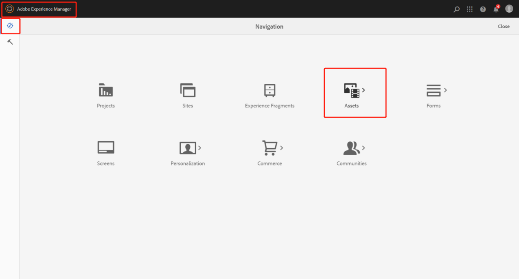This screenshot has width=519, height=279.
Task: Open the Screens icon
Action: [x=106, y=148]
